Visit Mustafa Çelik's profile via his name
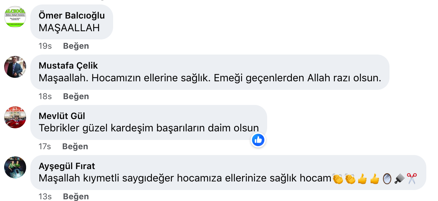 point(68,66)
